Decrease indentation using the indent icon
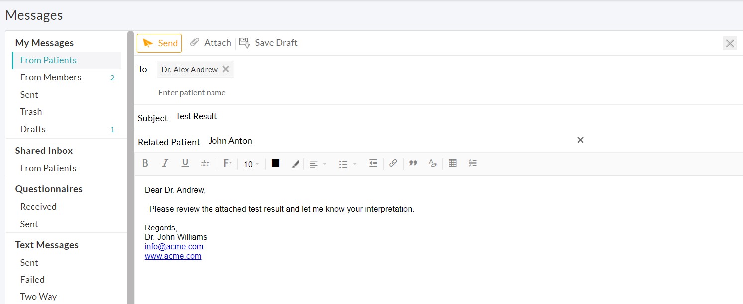This screenshot has height=304, width=743. coord(373,163)
